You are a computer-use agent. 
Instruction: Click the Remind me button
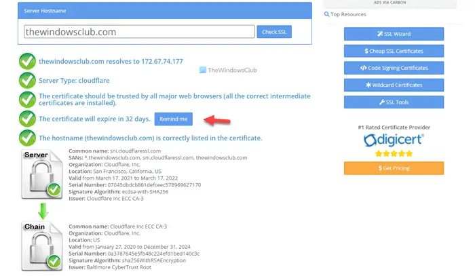(x=173, y=119)
